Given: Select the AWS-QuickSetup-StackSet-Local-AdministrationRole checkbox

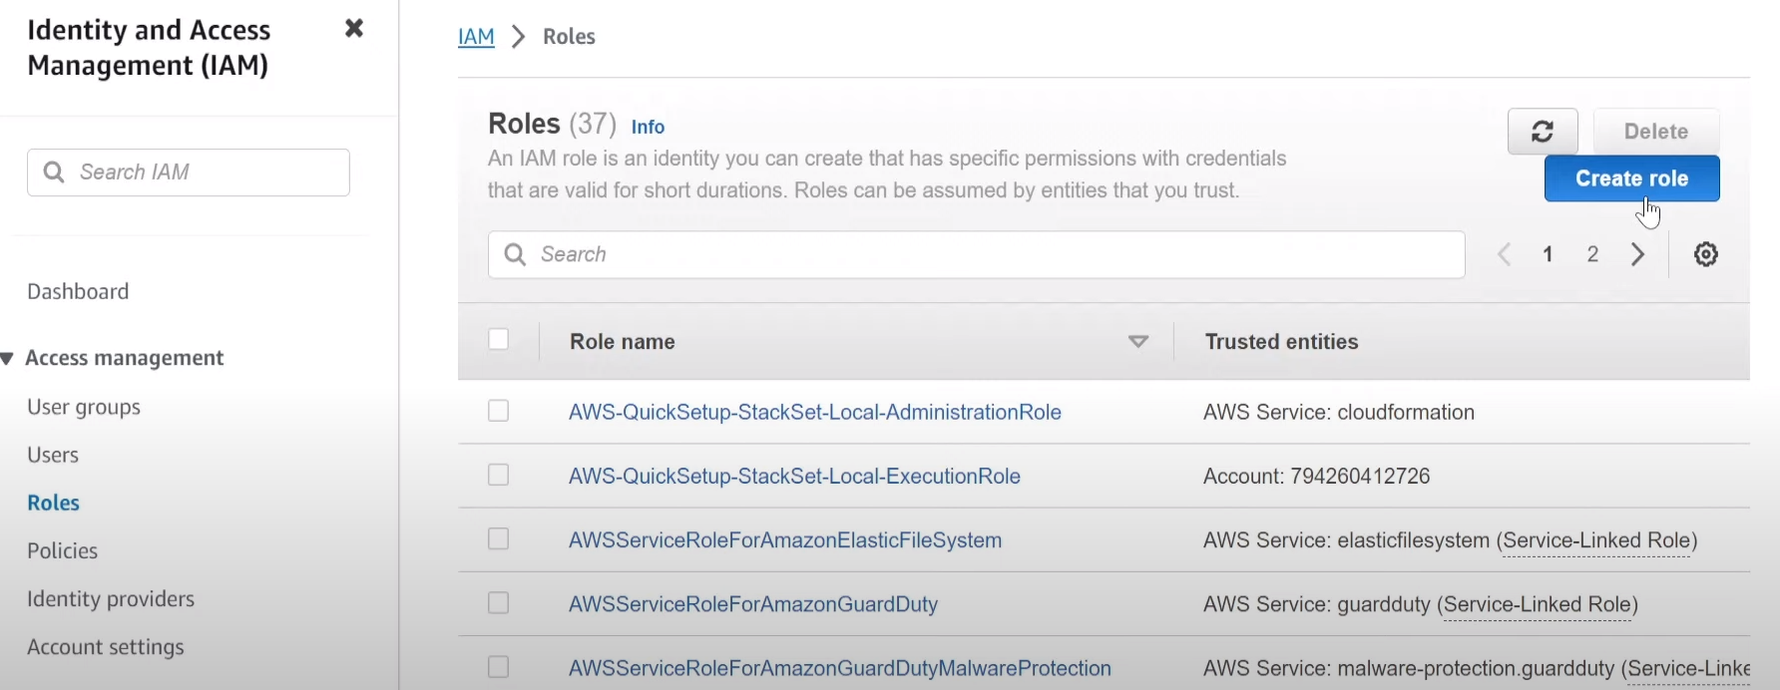Looking at the screenshot, I should tap(499, 411).
